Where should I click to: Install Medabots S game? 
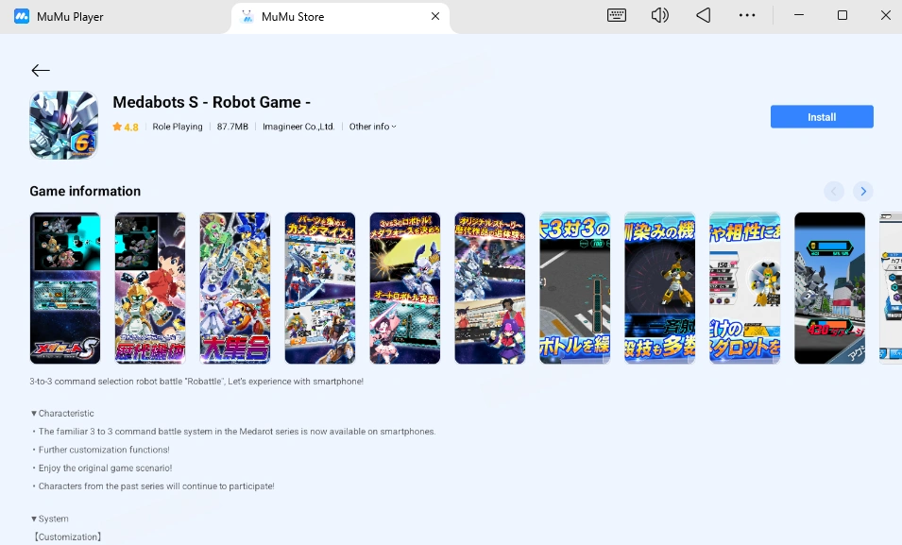[822, 117]
